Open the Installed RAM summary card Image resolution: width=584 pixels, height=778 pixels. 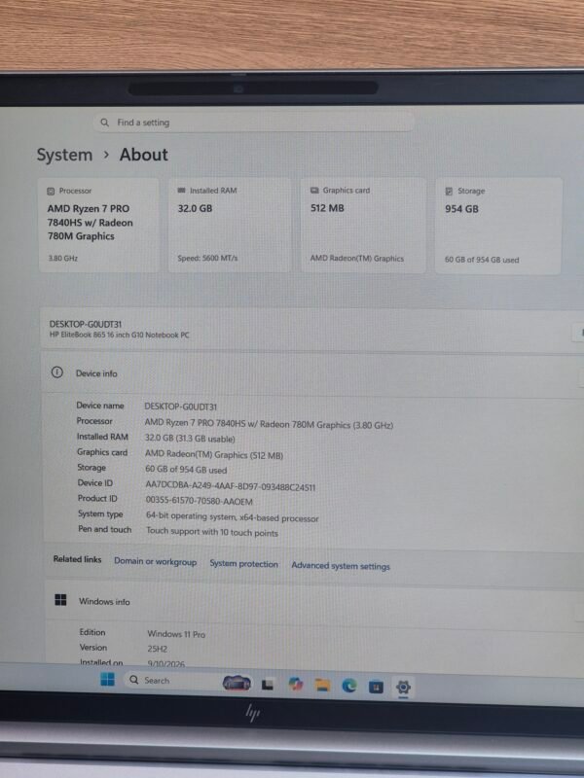(x=230, y=225)
